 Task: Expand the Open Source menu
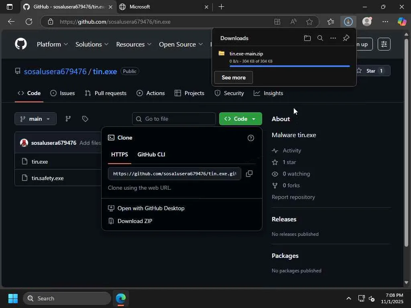click(x=181, y=44)
